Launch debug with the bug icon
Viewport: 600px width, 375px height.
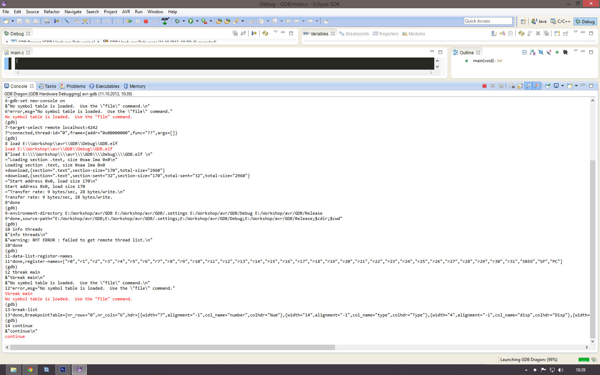click(177, 21)
